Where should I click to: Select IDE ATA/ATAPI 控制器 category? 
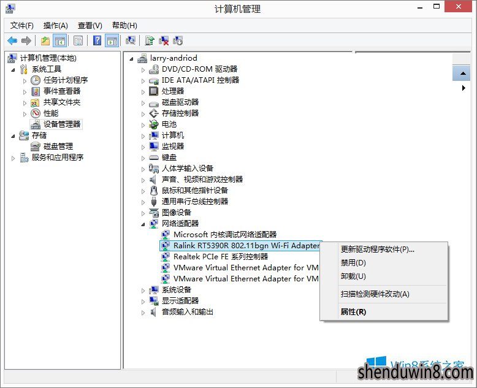tap(200, 80)
